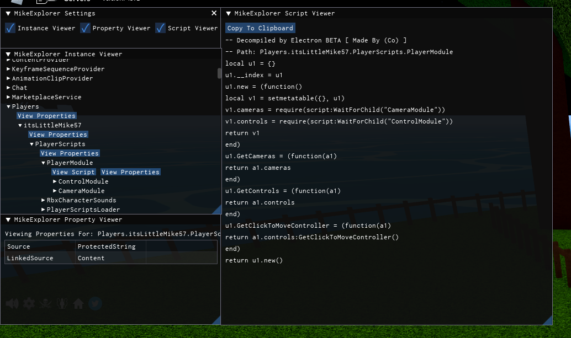Open the Twitter icon
Image resolution: width=571 pixels, height=338 pixels.
(x=94, y=303)
